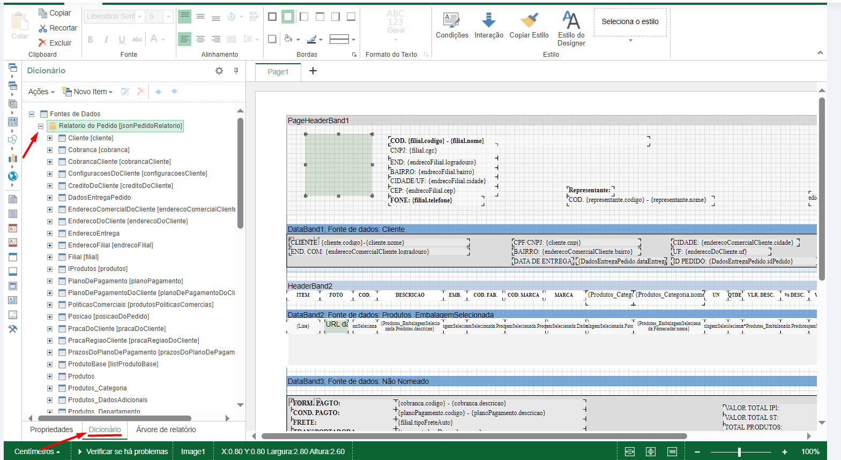
Task: Click Verificar se há problemas
Action: [x=126, y=451]
